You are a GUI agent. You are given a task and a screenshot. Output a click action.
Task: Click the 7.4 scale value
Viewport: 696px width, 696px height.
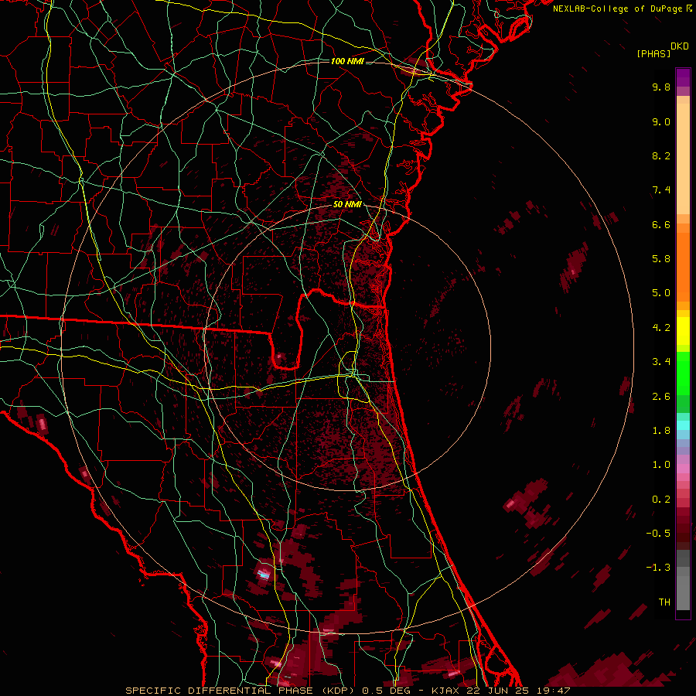[x=661, y=190]
